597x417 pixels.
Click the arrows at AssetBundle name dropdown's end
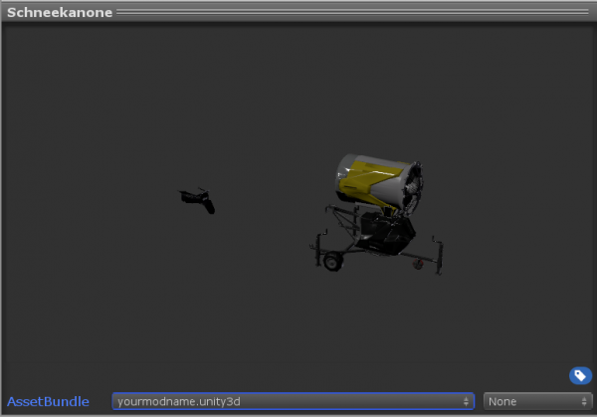[467, 401]
